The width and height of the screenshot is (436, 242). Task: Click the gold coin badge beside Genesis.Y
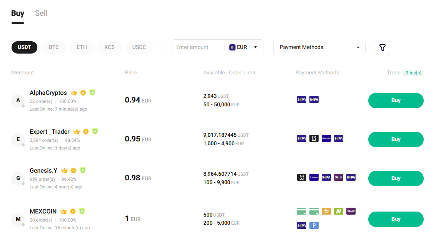coord(73,170)
